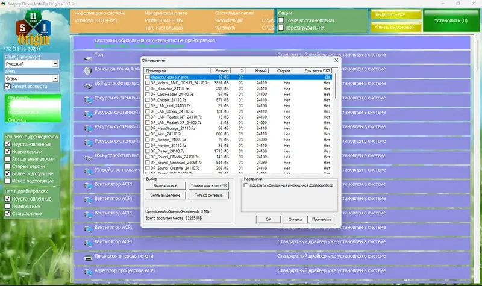Sort by % column header

coord(238,70)
